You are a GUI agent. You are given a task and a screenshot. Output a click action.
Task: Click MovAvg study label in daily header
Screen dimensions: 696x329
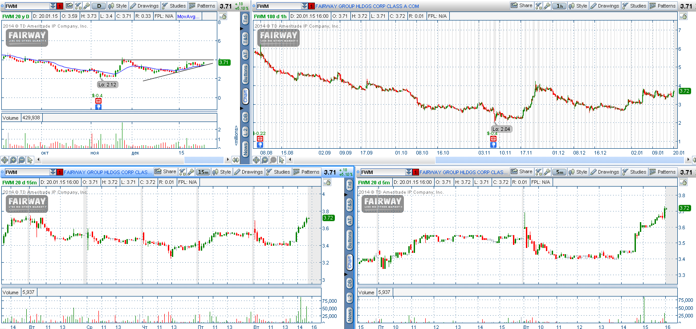pyautogui.click(x=189, y=16)
